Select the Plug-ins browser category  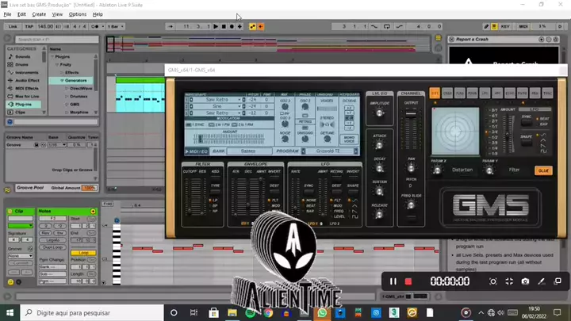pyautogui.click(x=23, y=105)
